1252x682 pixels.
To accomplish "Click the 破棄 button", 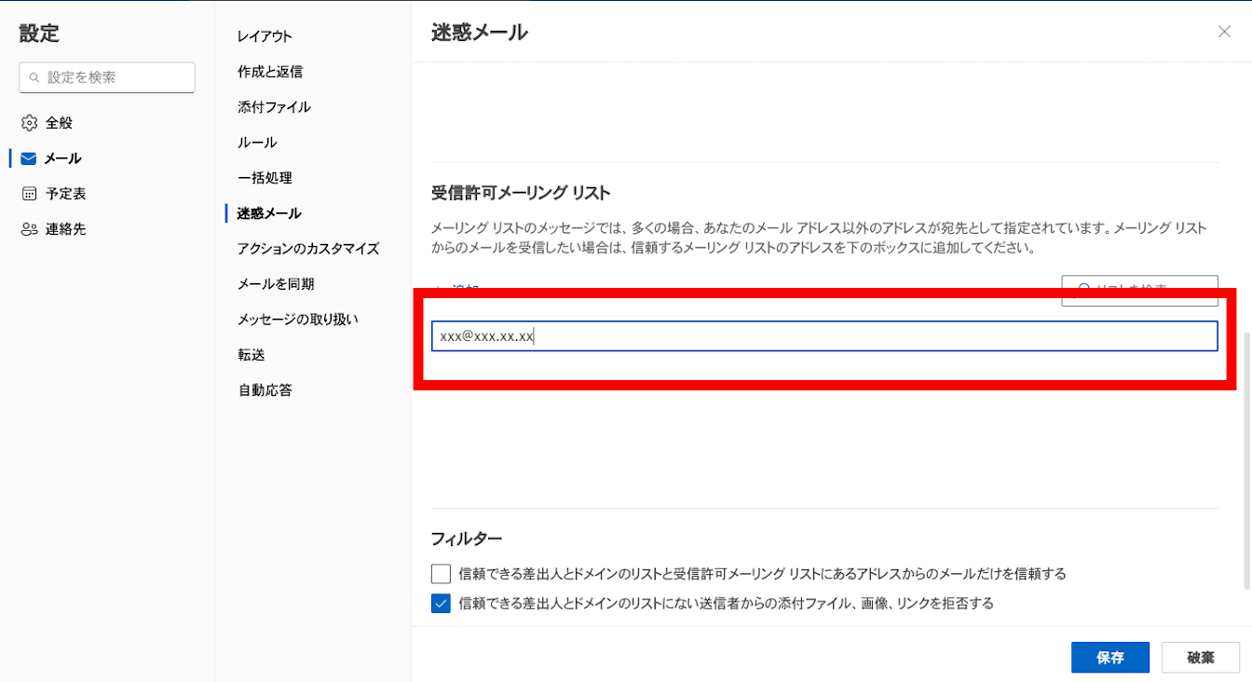I will (1200, 657).
